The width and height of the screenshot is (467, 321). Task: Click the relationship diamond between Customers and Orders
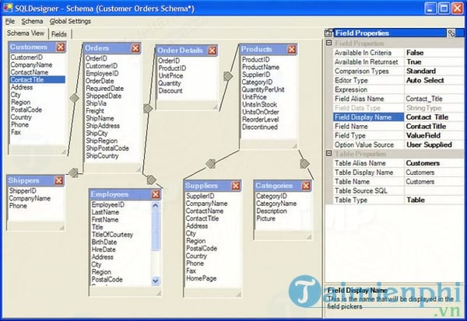[x=74, y=98]
